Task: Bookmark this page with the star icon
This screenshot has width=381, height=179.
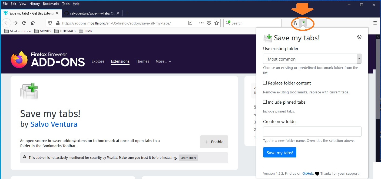Action: point(216,23)
